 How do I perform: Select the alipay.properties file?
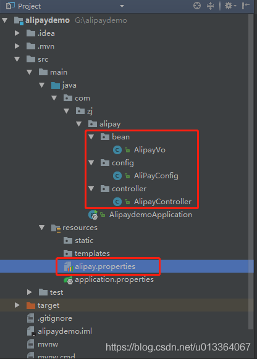click(x=105, y=266)
